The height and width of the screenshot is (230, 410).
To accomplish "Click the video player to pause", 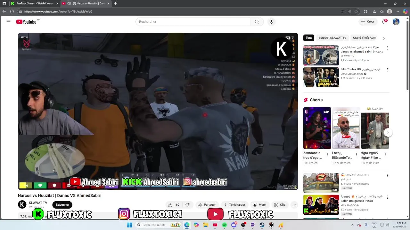I will point(158,111).
